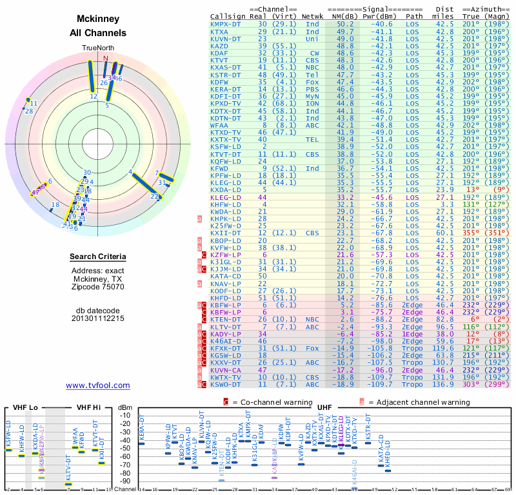The image size is (516, 495).
Task: Click the Zipcode 75070 text
Action: [x=98, y=287]
